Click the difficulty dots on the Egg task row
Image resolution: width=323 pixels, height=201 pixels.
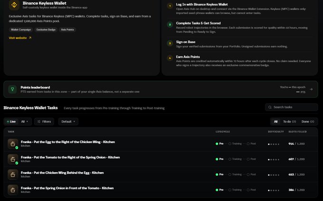(x=274, y=144)
